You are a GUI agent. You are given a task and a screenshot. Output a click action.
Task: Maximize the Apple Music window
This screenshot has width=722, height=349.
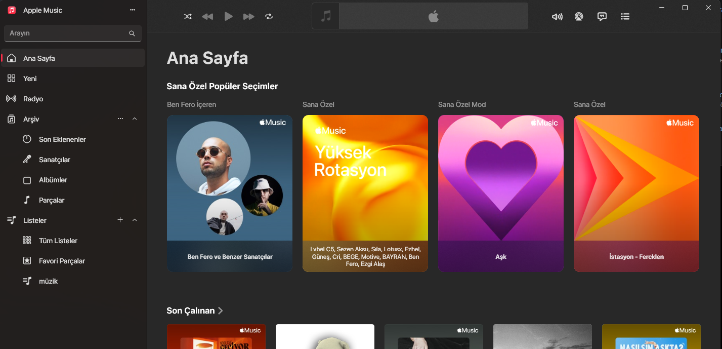(685, 8)
